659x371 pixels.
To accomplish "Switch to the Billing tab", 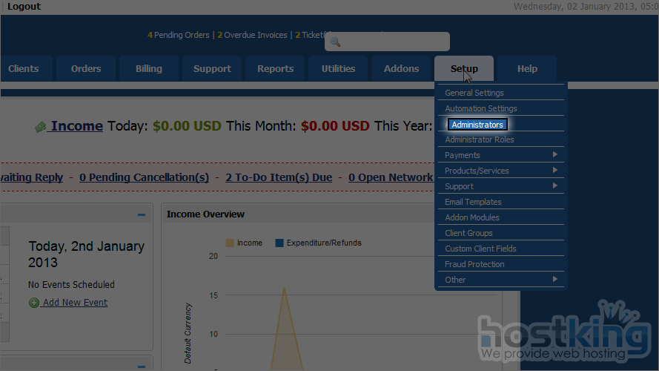I will point(149,69).
